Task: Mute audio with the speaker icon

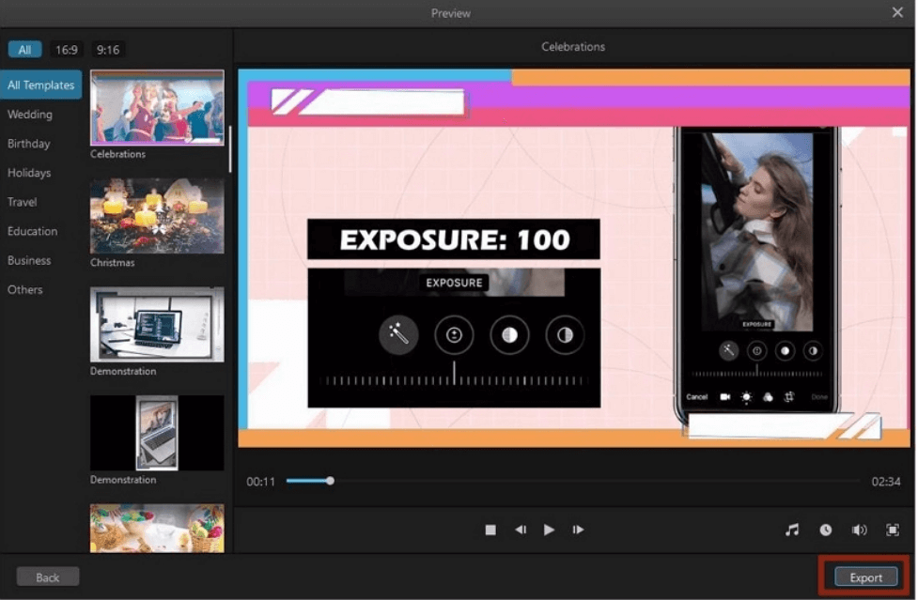Action: point(859,530)
